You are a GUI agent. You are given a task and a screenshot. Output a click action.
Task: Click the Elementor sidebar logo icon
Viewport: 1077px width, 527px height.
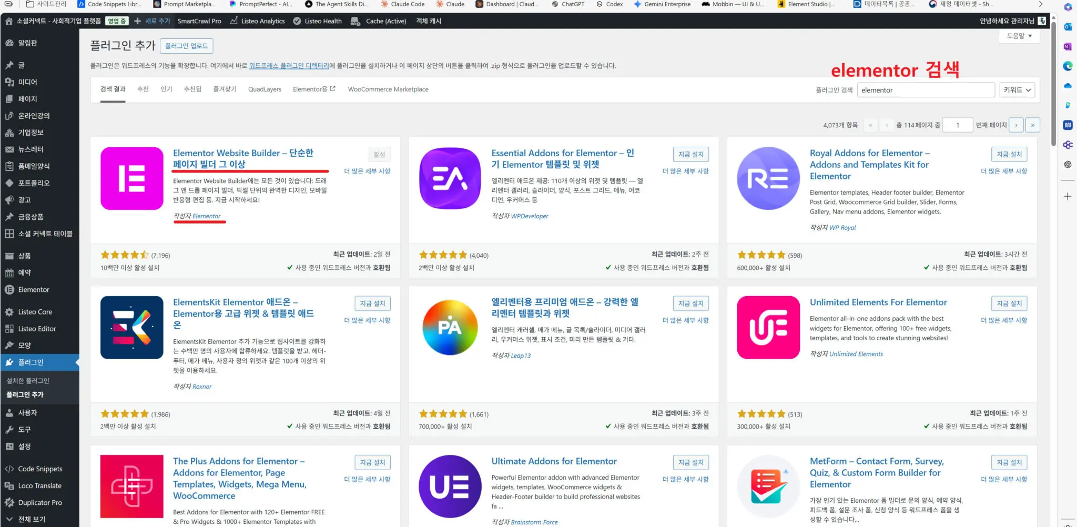tap(9, 290)
